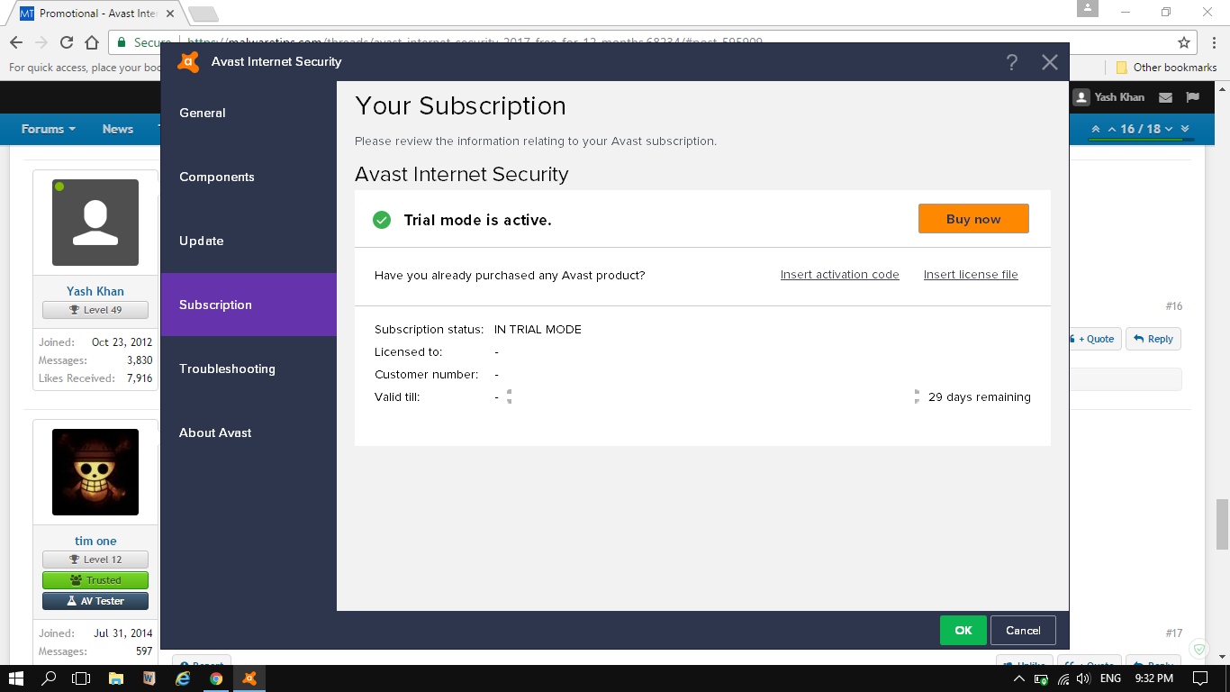The width and height of the screenshot is (1230, 692).
Task: Click the Reply button on post #16
Action: pos(1153,339)
